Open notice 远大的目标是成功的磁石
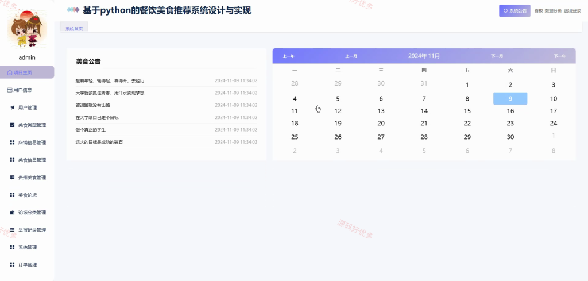Viewport: 588px width, 281px height. (99, 142)
